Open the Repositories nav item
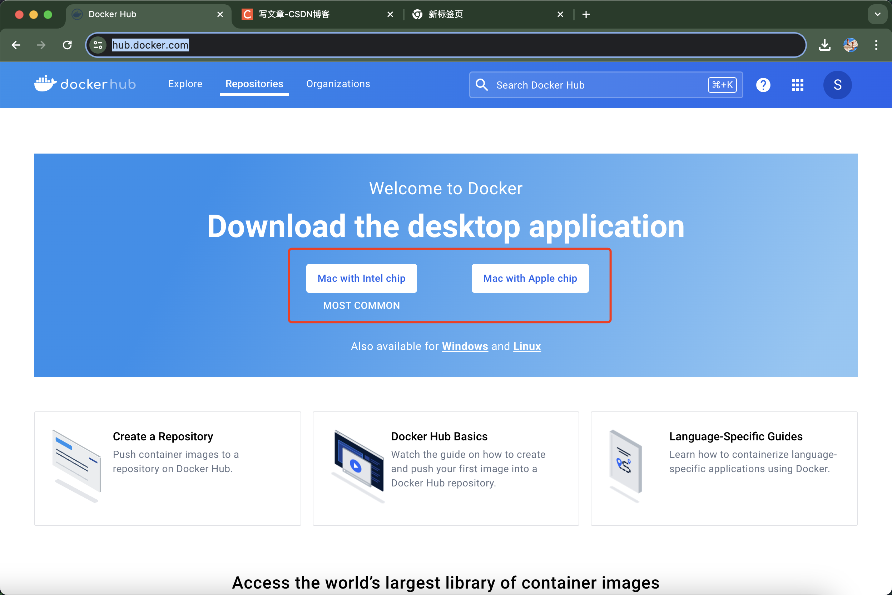Image resolution: width=892 pixels, height=595 pixels. 254,84
